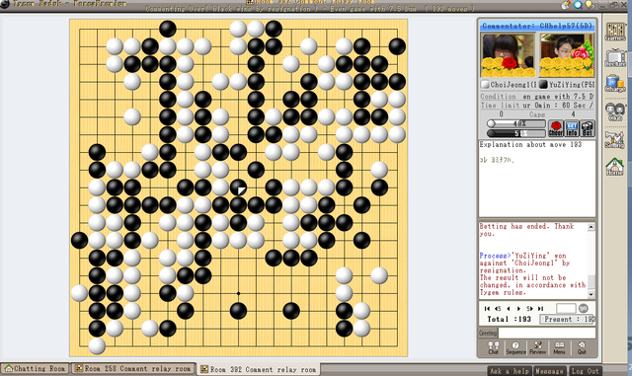The height and width of the screenshot is (376, 632).
Task: Click the Commentator CHhelp57 header
Action: 537,26
